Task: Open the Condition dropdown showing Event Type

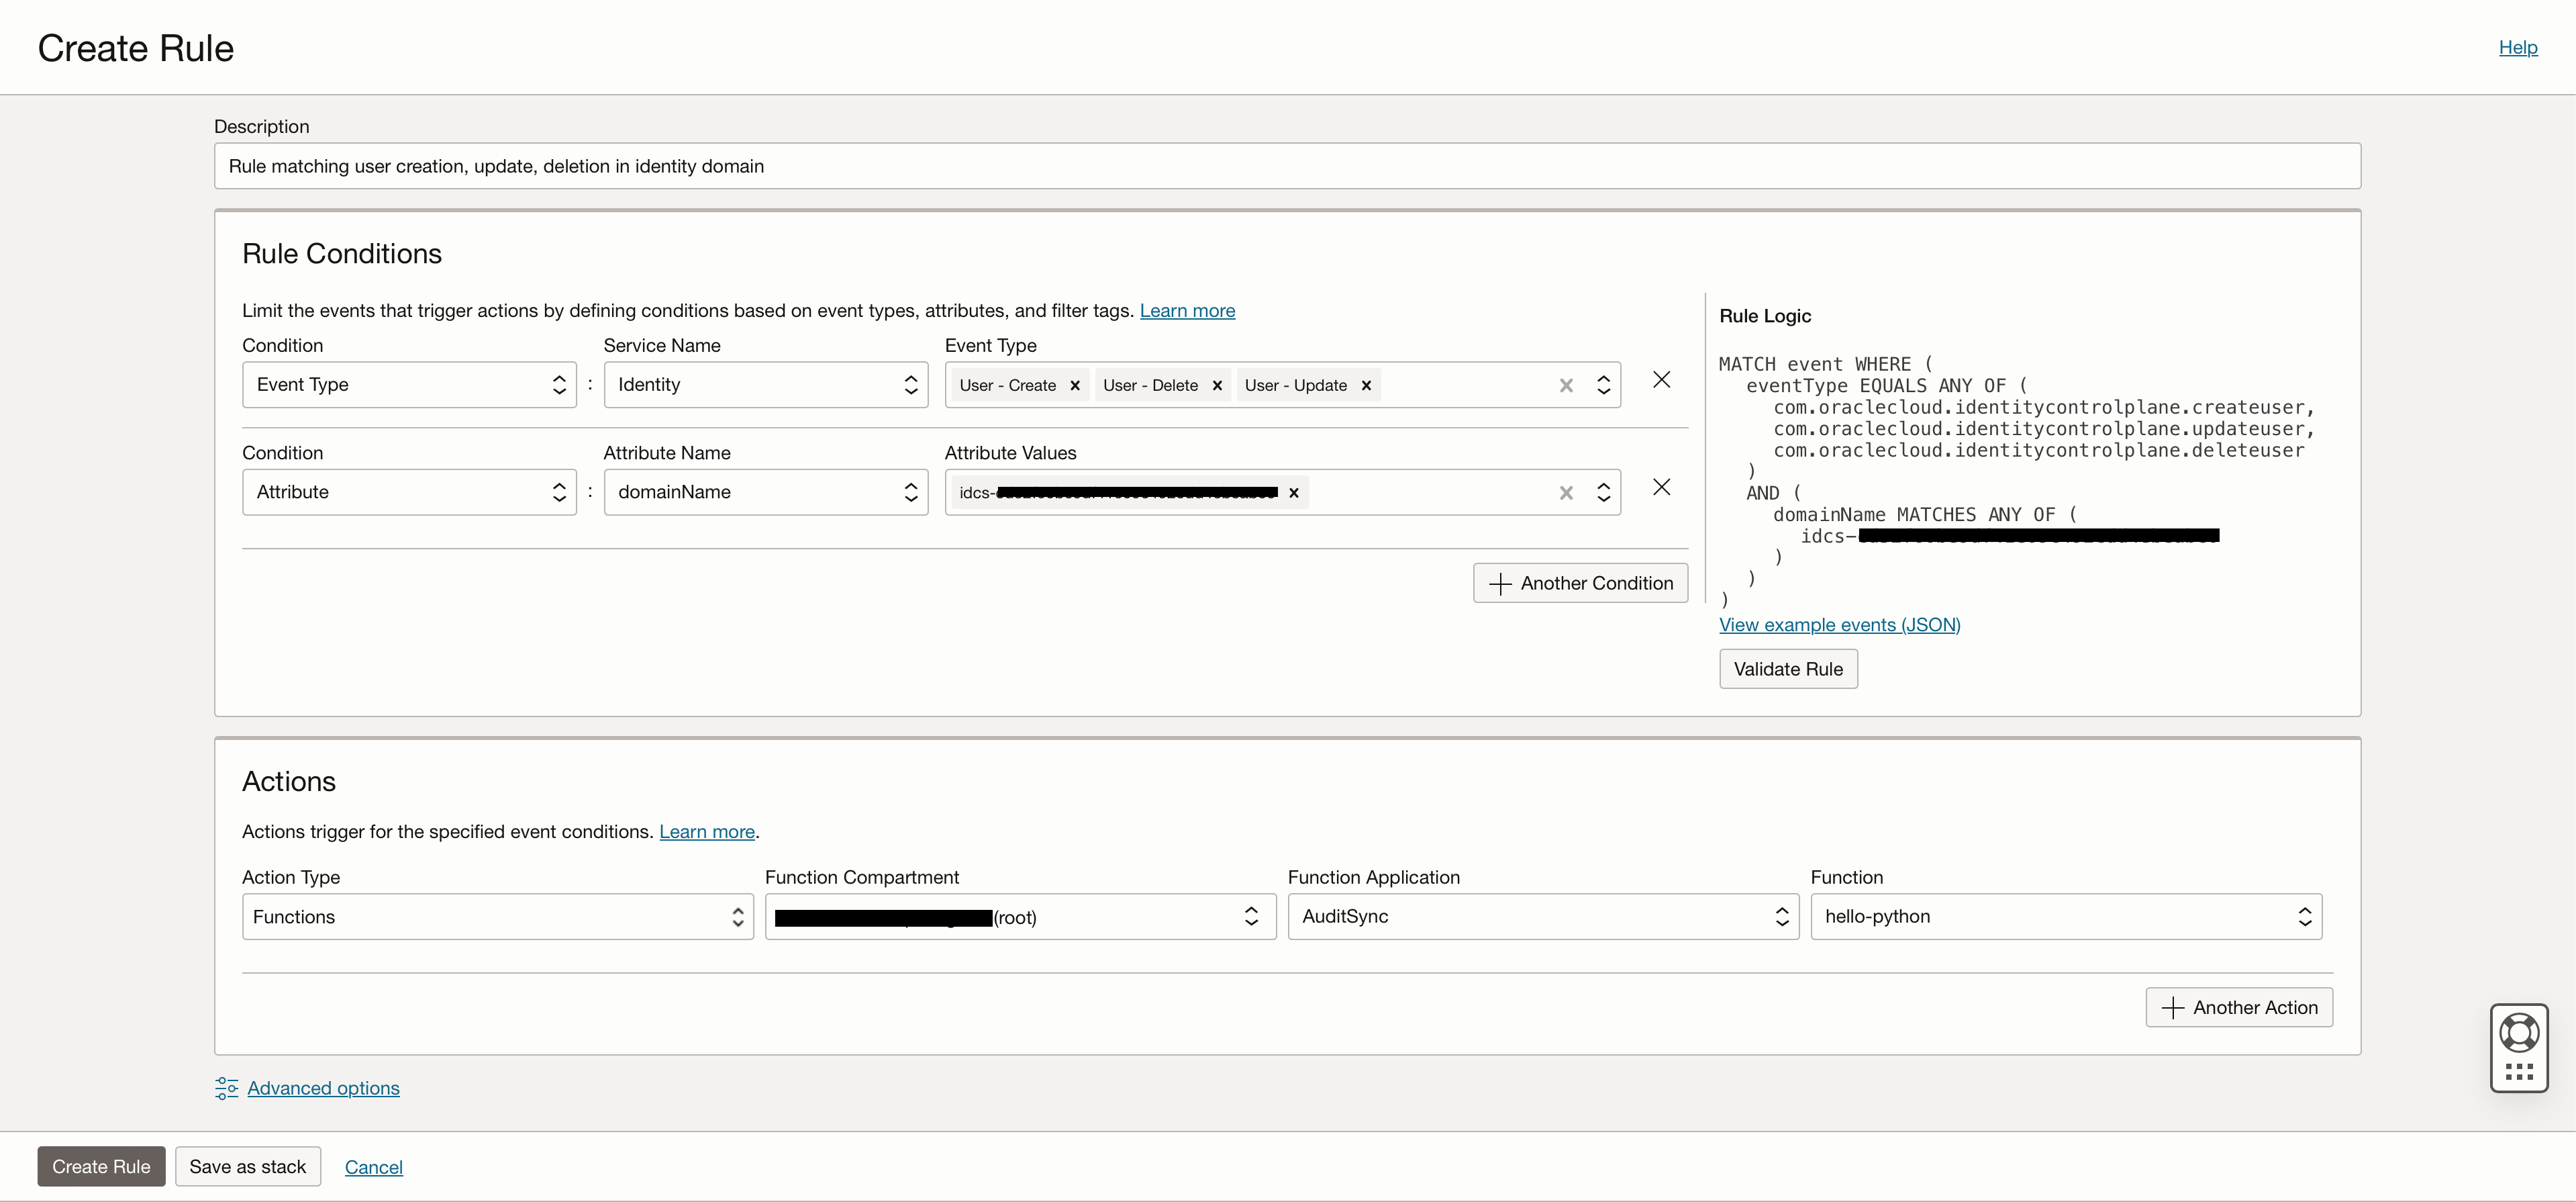Action: coord(409,385)
